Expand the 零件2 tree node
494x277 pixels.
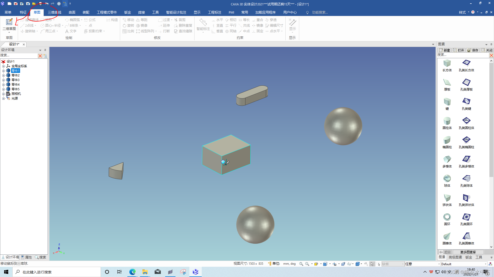[x=4, y=75]
